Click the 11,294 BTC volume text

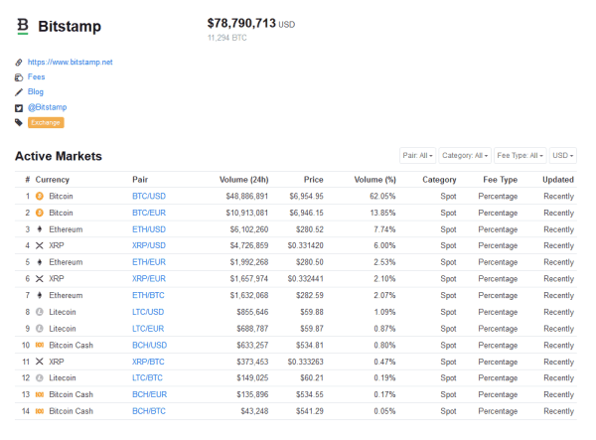[x=226, y=38]
